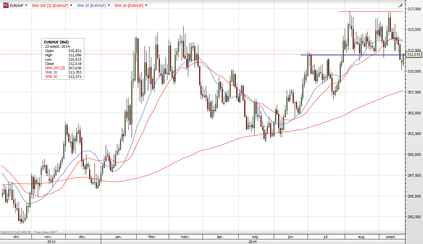Click the 305,000 price axis label

(414, 113)
